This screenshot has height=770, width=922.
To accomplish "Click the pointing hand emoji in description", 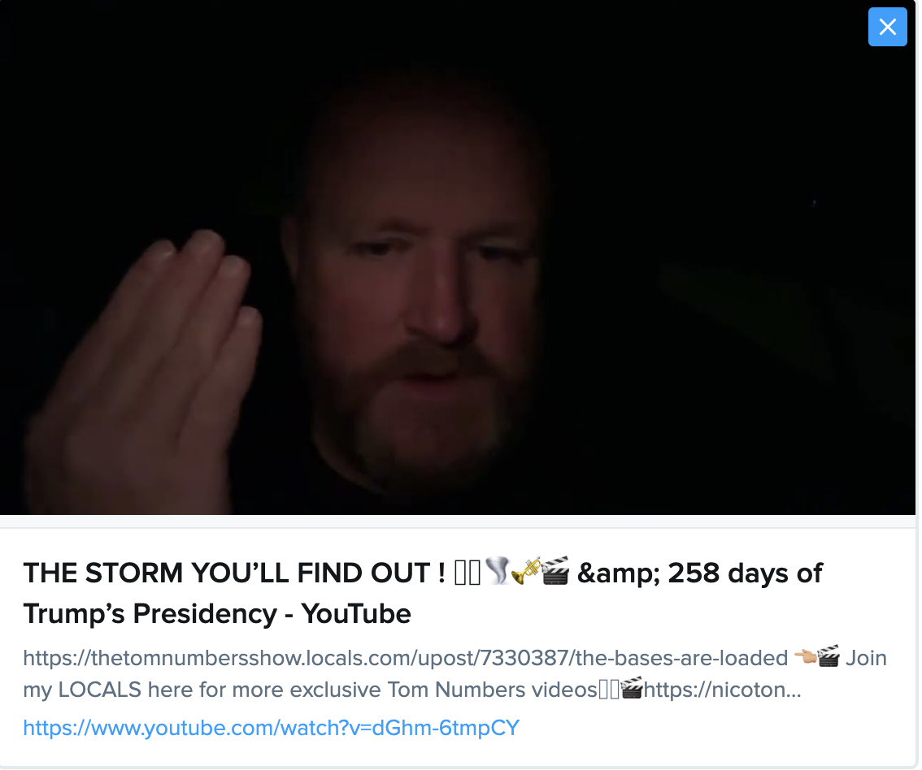I will (807, 658).
